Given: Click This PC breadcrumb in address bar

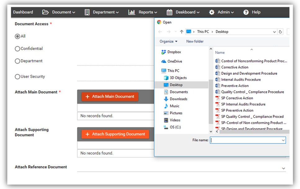Looking at the screenshot, I should point(203,32).
